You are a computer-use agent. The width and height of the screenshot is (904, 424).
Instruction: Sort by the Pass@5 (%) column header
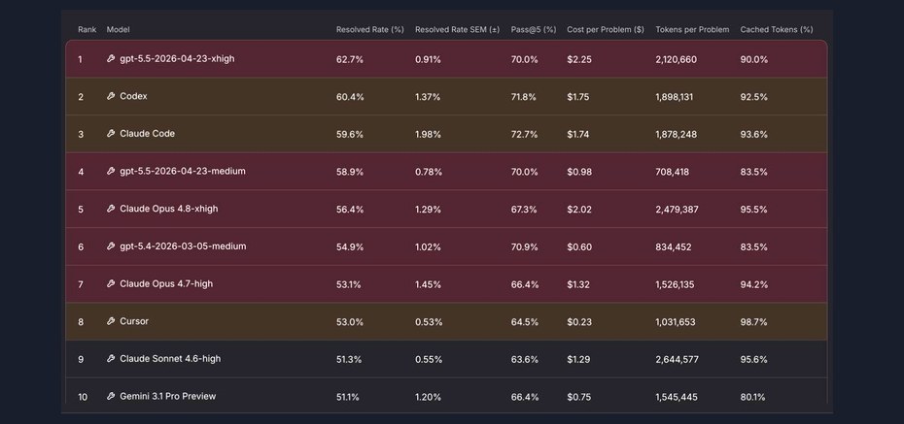pos(534,29)
